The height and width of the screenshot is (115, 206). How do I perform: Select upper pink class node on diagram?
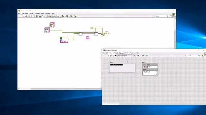[x=52, y=25]
